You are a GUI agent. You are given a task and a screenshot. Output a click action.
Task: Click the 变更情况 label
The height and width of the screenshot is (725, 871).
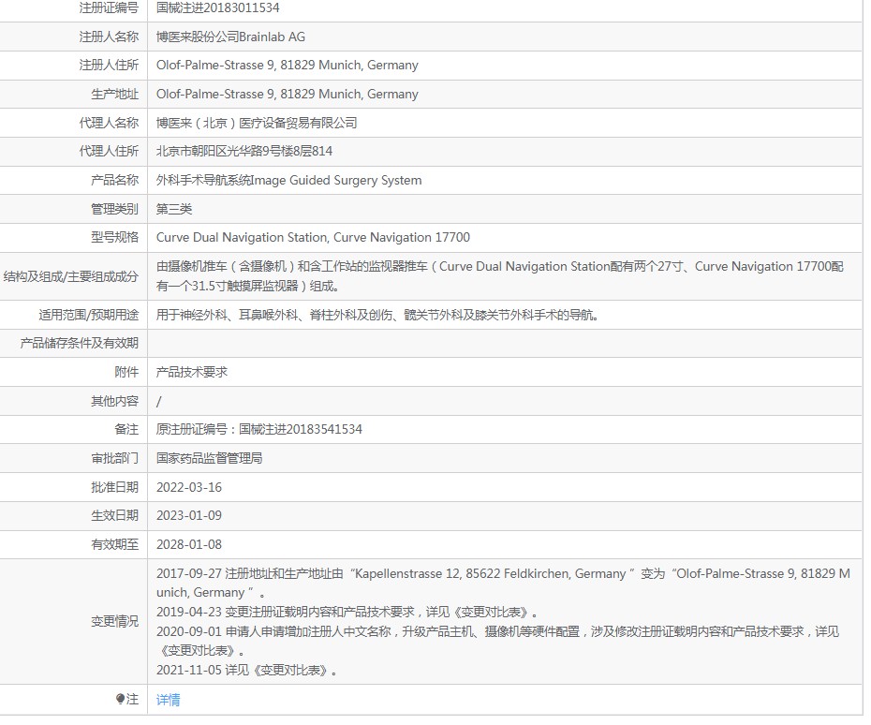115,621
